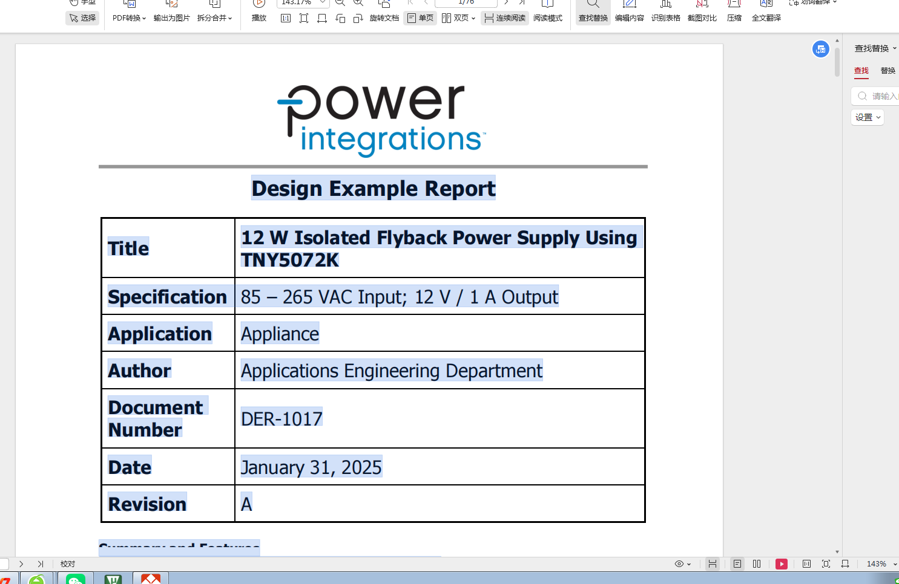Go to next page arrow in toolbar

[506, 2]
